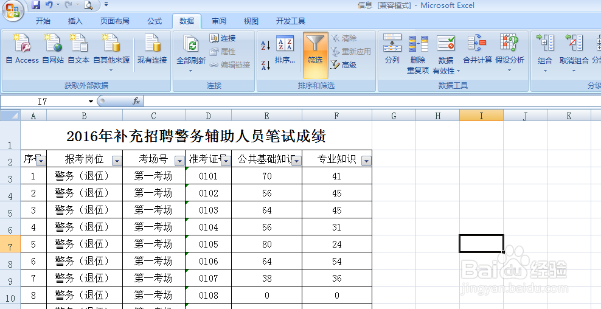Open the 数据有效性 dropdown arrow
Viewport: 601px width, 309px height.
(x=458, y=71)
